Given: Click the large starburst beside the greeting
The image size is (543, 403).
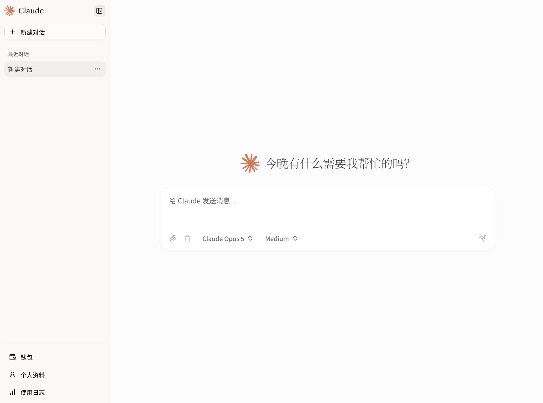Looking at the screenshot, I should [x=250, y=164].
